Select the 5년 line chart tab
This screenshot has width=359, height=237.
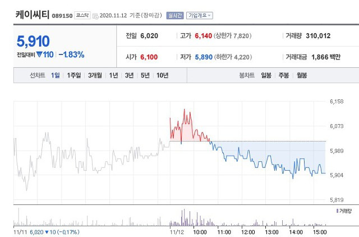click(145, 75)
